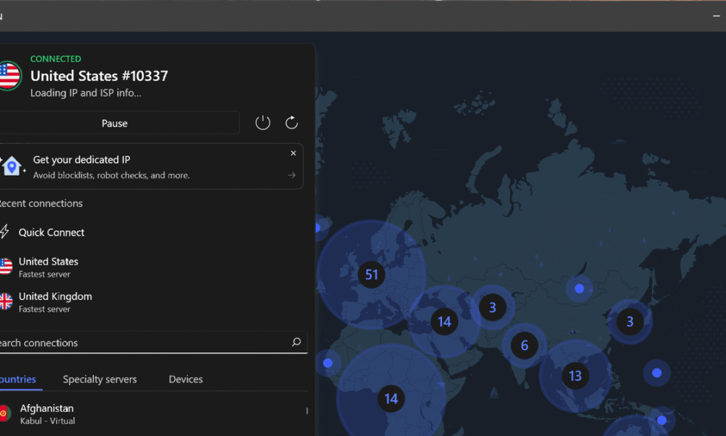Image resolution: width=726 pixels, height=436 pixels.
Task: Open the map cluster labeled 6
Action: tap(524, 346)
